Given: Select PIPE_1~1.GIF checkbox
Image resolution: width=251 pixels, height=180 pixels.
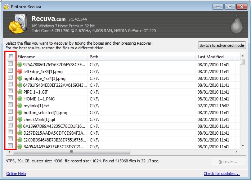Looking at the screenshot, I should [10, 91].
